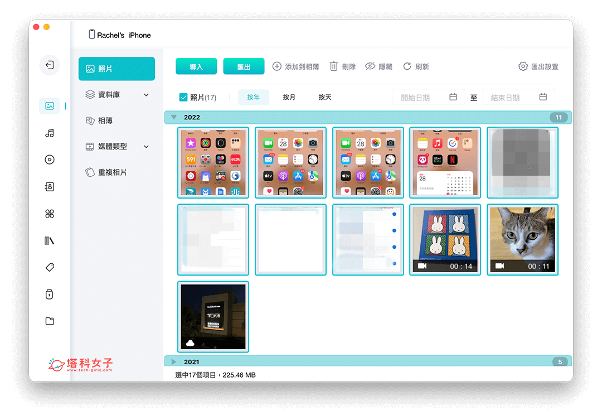The image size is (602, 420).
Task: Select the night building photo thumbnail
Action: 213,317
